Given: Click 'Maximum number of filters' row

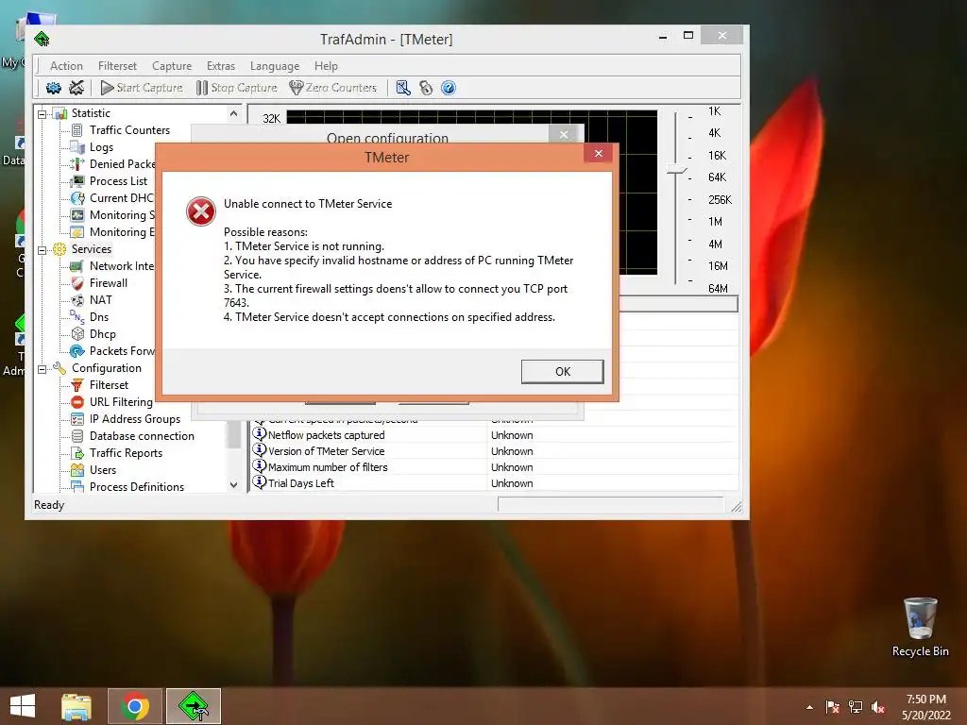Looking at the screenshot, I should pos(495,467).
